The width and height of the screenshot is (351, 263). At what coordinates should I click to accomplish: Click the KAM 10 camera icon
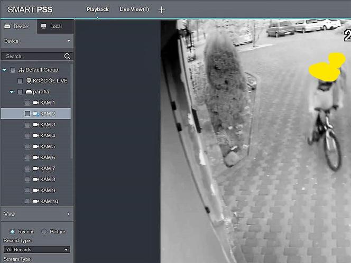tap(36, 201)
